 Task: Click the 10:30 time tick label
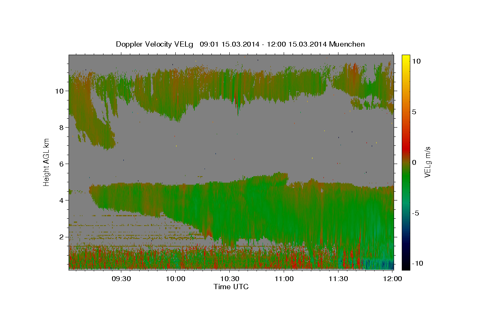[229, 279]
